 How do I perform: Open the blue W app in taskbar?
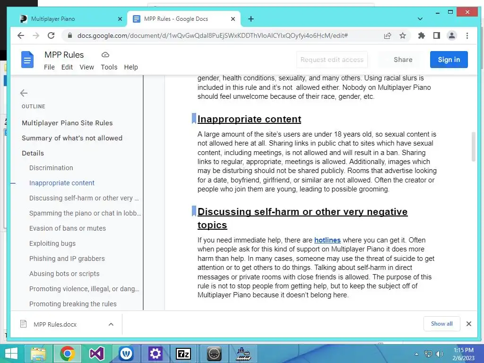126,354
